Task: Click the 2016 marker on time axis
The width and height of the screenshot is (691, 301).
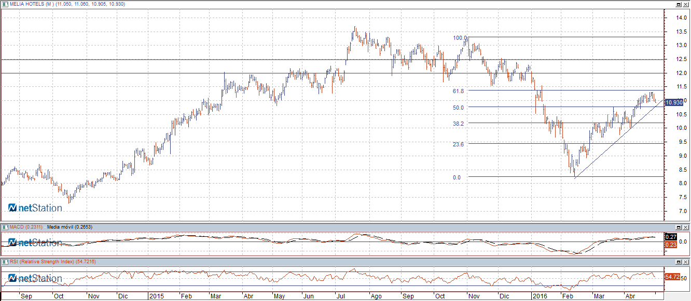Action: [x=540, y=297]
